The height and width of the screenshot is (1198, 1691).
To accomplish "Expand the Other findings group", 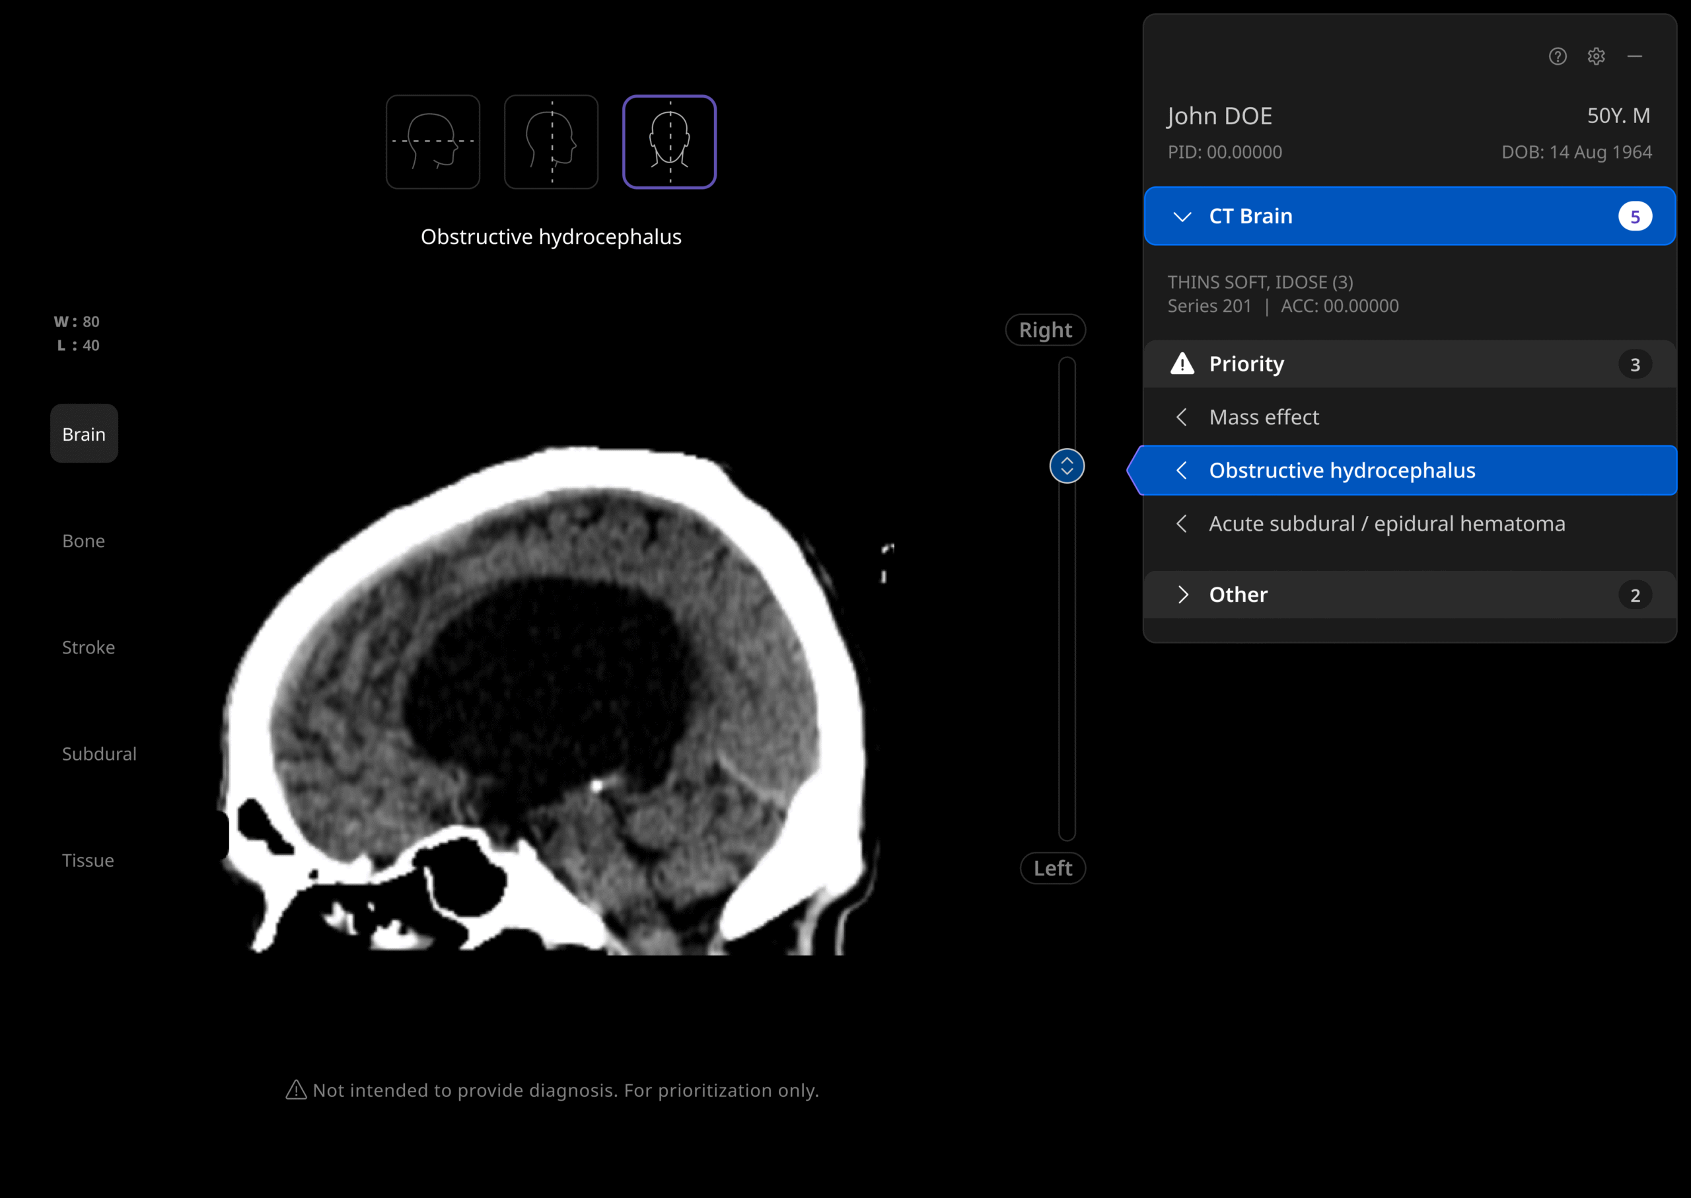I will (1182, 595).
